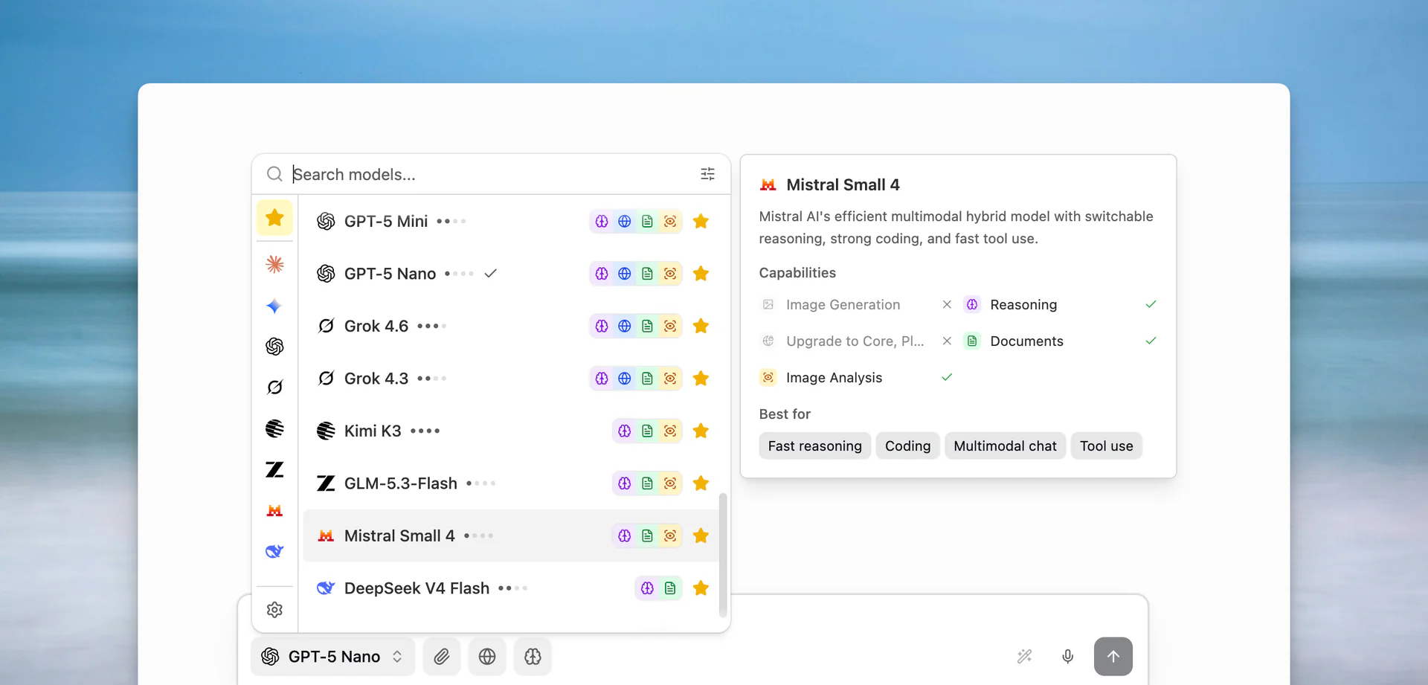1428x685 pixels.
Task: Click the Capabilities heading
Action: (x=797, y=272)
